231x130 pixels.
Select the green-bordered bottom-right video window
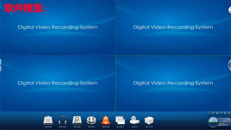coord(173,83)
